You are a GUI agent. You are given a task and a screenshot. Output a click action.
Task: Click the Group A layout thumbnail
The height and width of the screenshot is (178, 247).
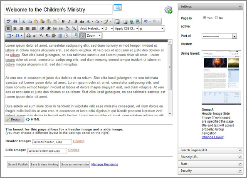(221, 78)
